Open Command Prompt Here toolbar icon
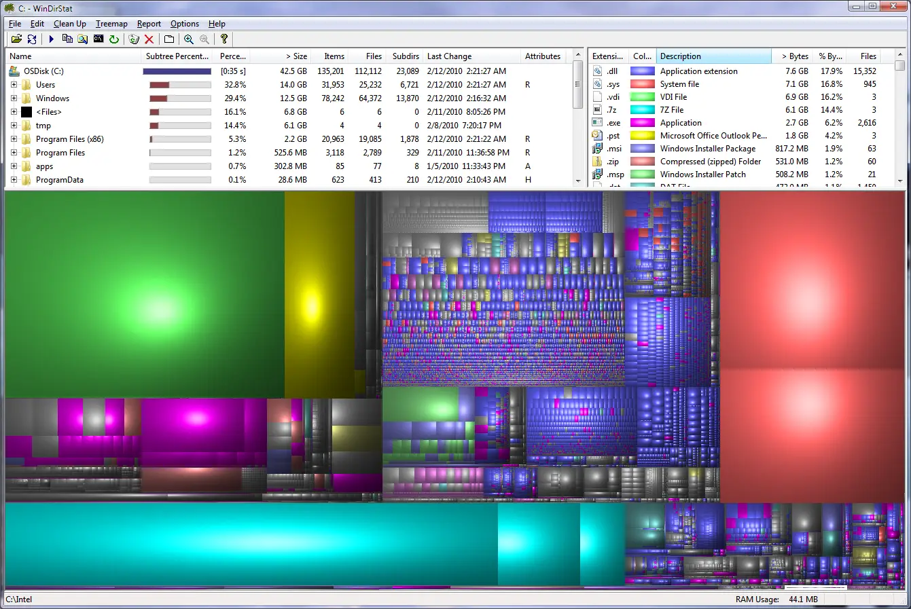This screenshot has height=609, width=911. coord(99,39)
